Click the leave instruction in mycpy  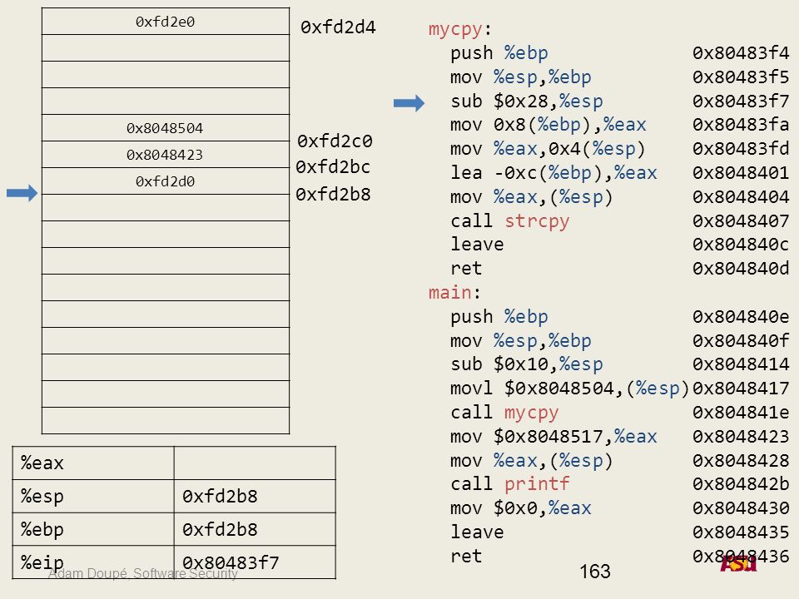pyautogui.click(x=477, y=245)
